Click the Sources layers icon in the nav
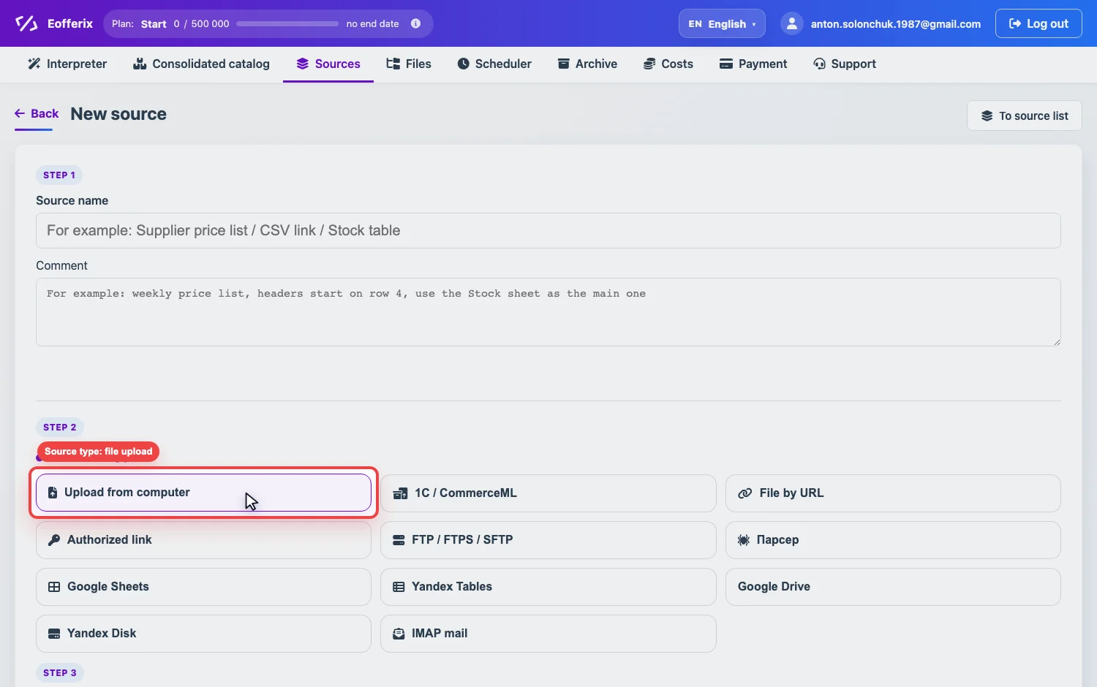 coord(302,64)
